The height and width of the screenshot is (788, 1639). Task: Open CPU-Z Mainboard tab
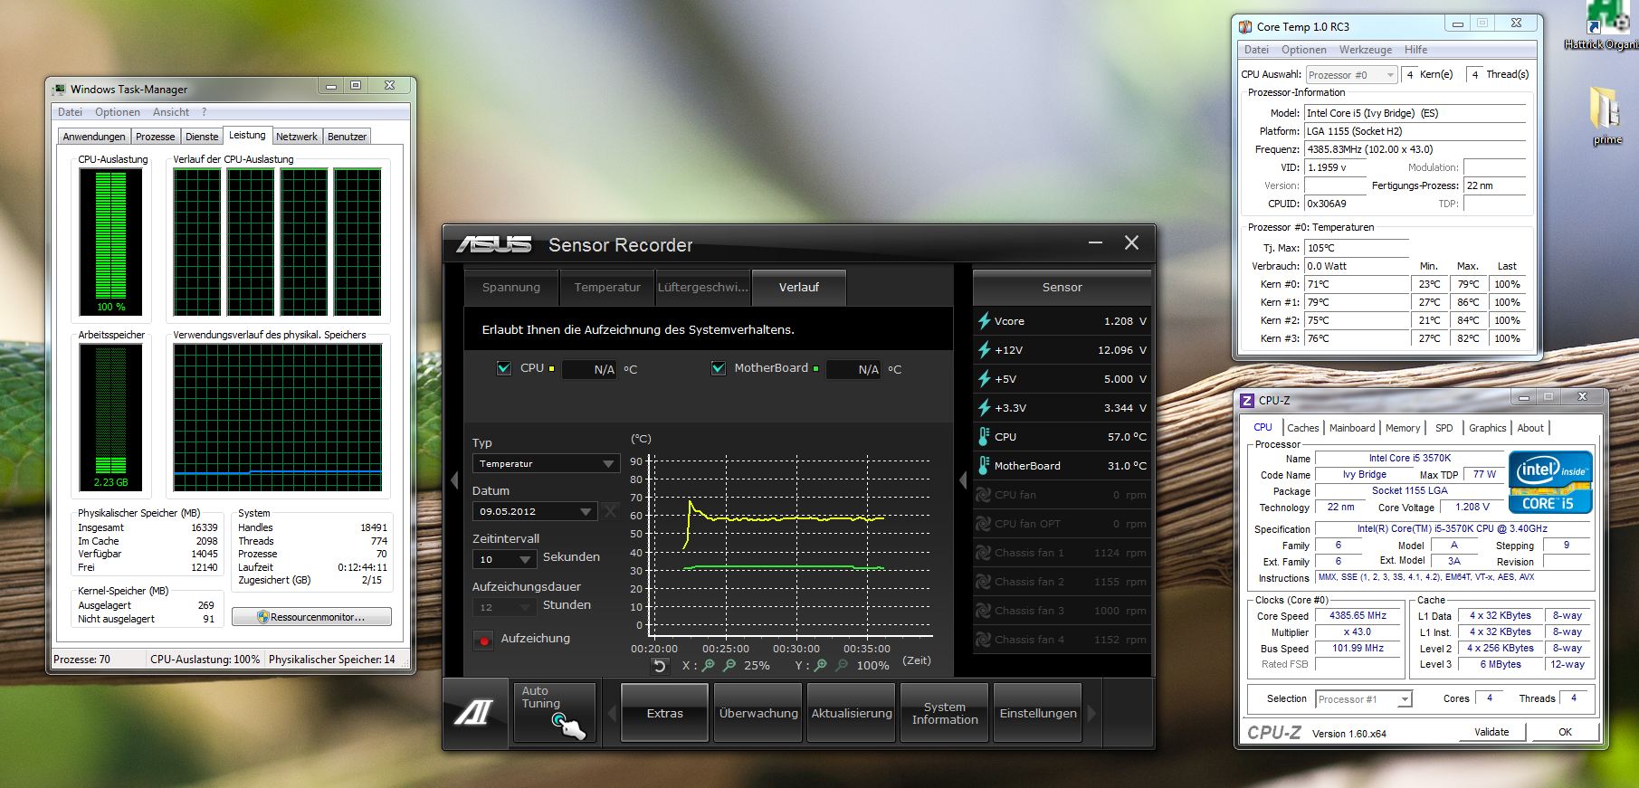click(1352, 428)
